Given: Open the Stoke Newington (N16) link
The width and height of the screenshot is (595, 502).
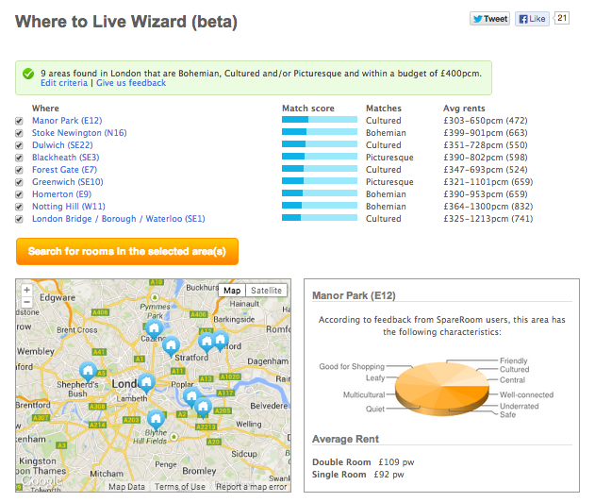Looking at the screenshot, I should (79, 133).
